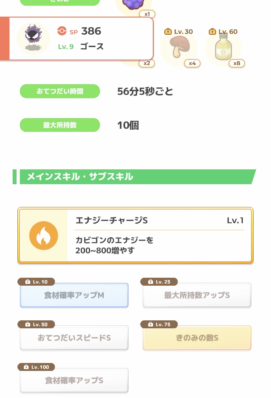Click the lock icon beside Lv. 60
The height and width of the screenshot is (398, 271).
(212, 32)
